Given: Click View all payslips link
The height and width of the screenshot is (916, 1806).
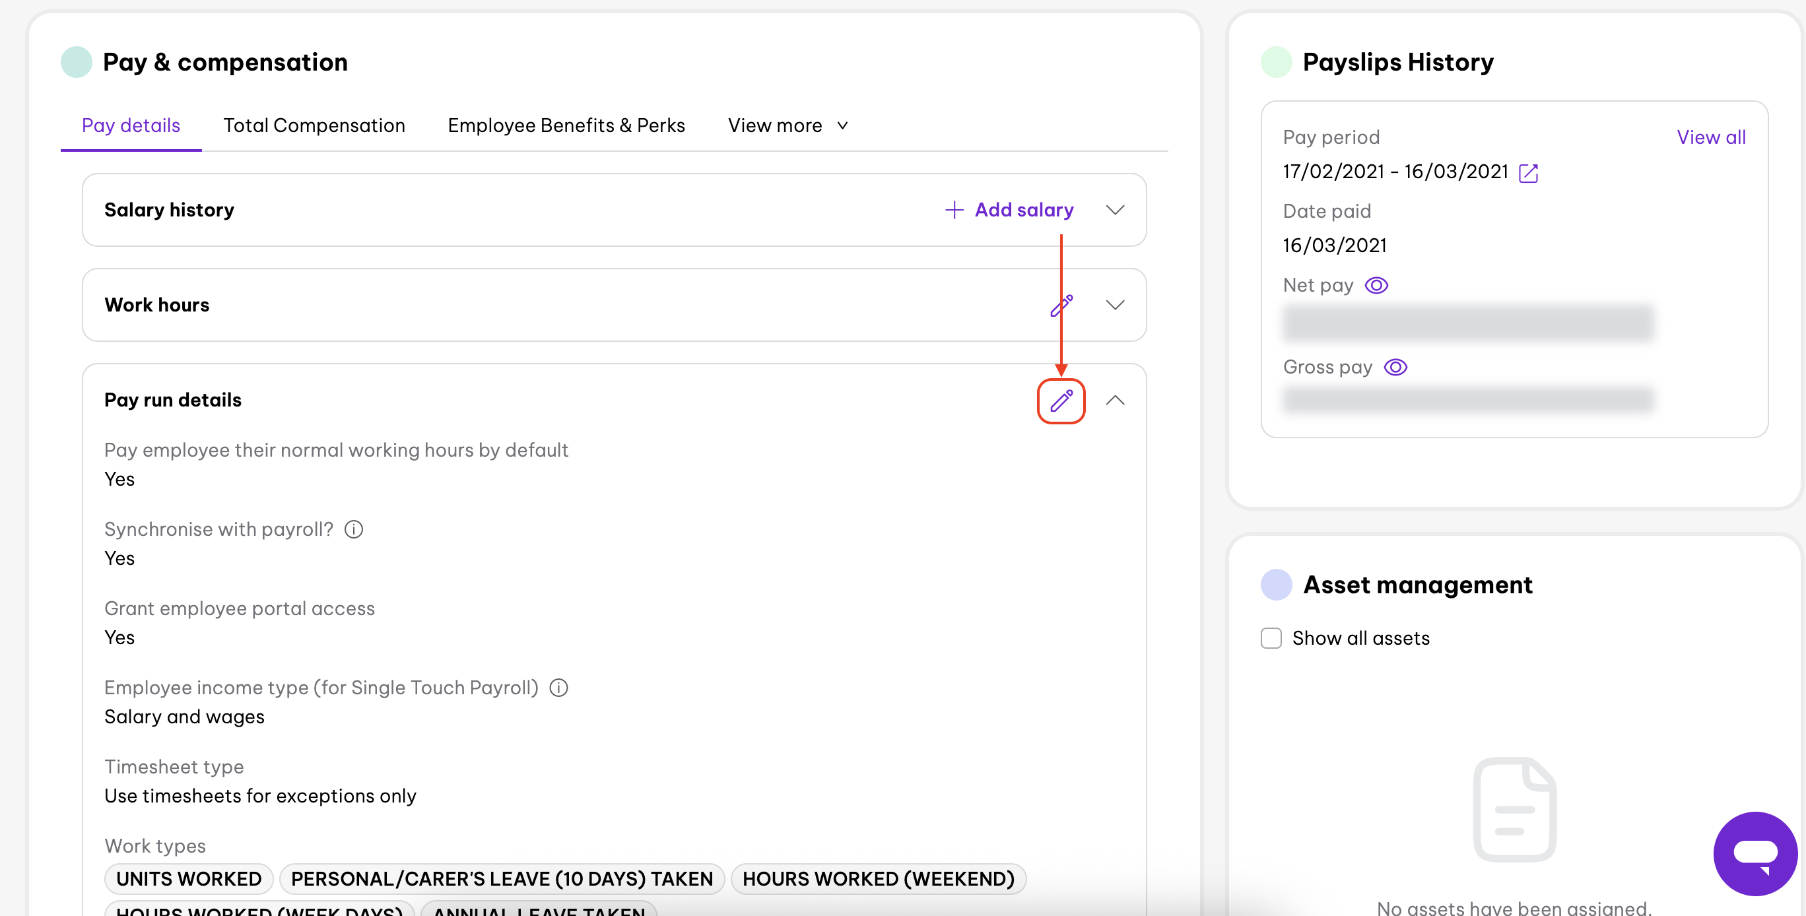Looking at the screenshot, I should 1710,137.
